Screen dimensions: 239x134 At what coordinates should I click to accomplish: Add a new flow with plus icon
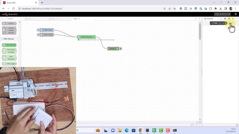point(196,19)
